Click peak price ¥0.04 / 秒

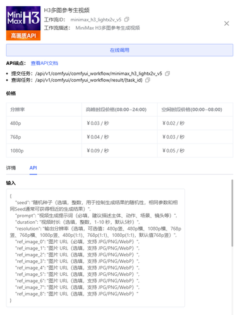coord(98,137)
